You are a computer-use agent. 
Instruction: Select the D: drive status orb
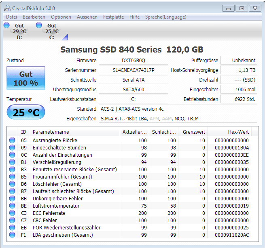click(6, 25)
